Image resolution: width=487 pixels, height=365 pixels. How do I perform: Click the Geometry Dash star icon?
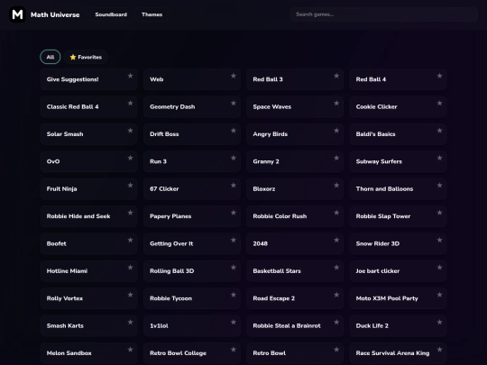pyautogui.click(x=234, y=103)
